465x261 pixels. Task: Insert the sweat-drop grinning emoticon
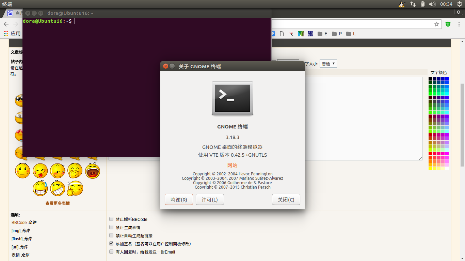40,188
